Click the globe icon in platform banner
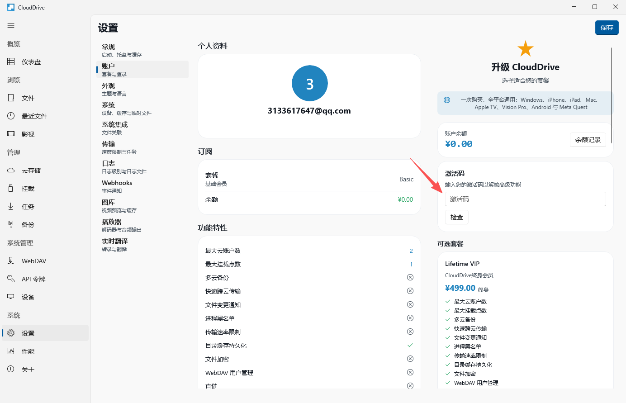The width and height of the screenshot is (626, 403). point(447,100)
